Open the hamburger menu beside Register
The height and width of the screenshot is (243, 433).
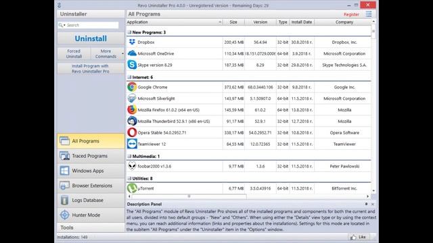tap(369, 14)
